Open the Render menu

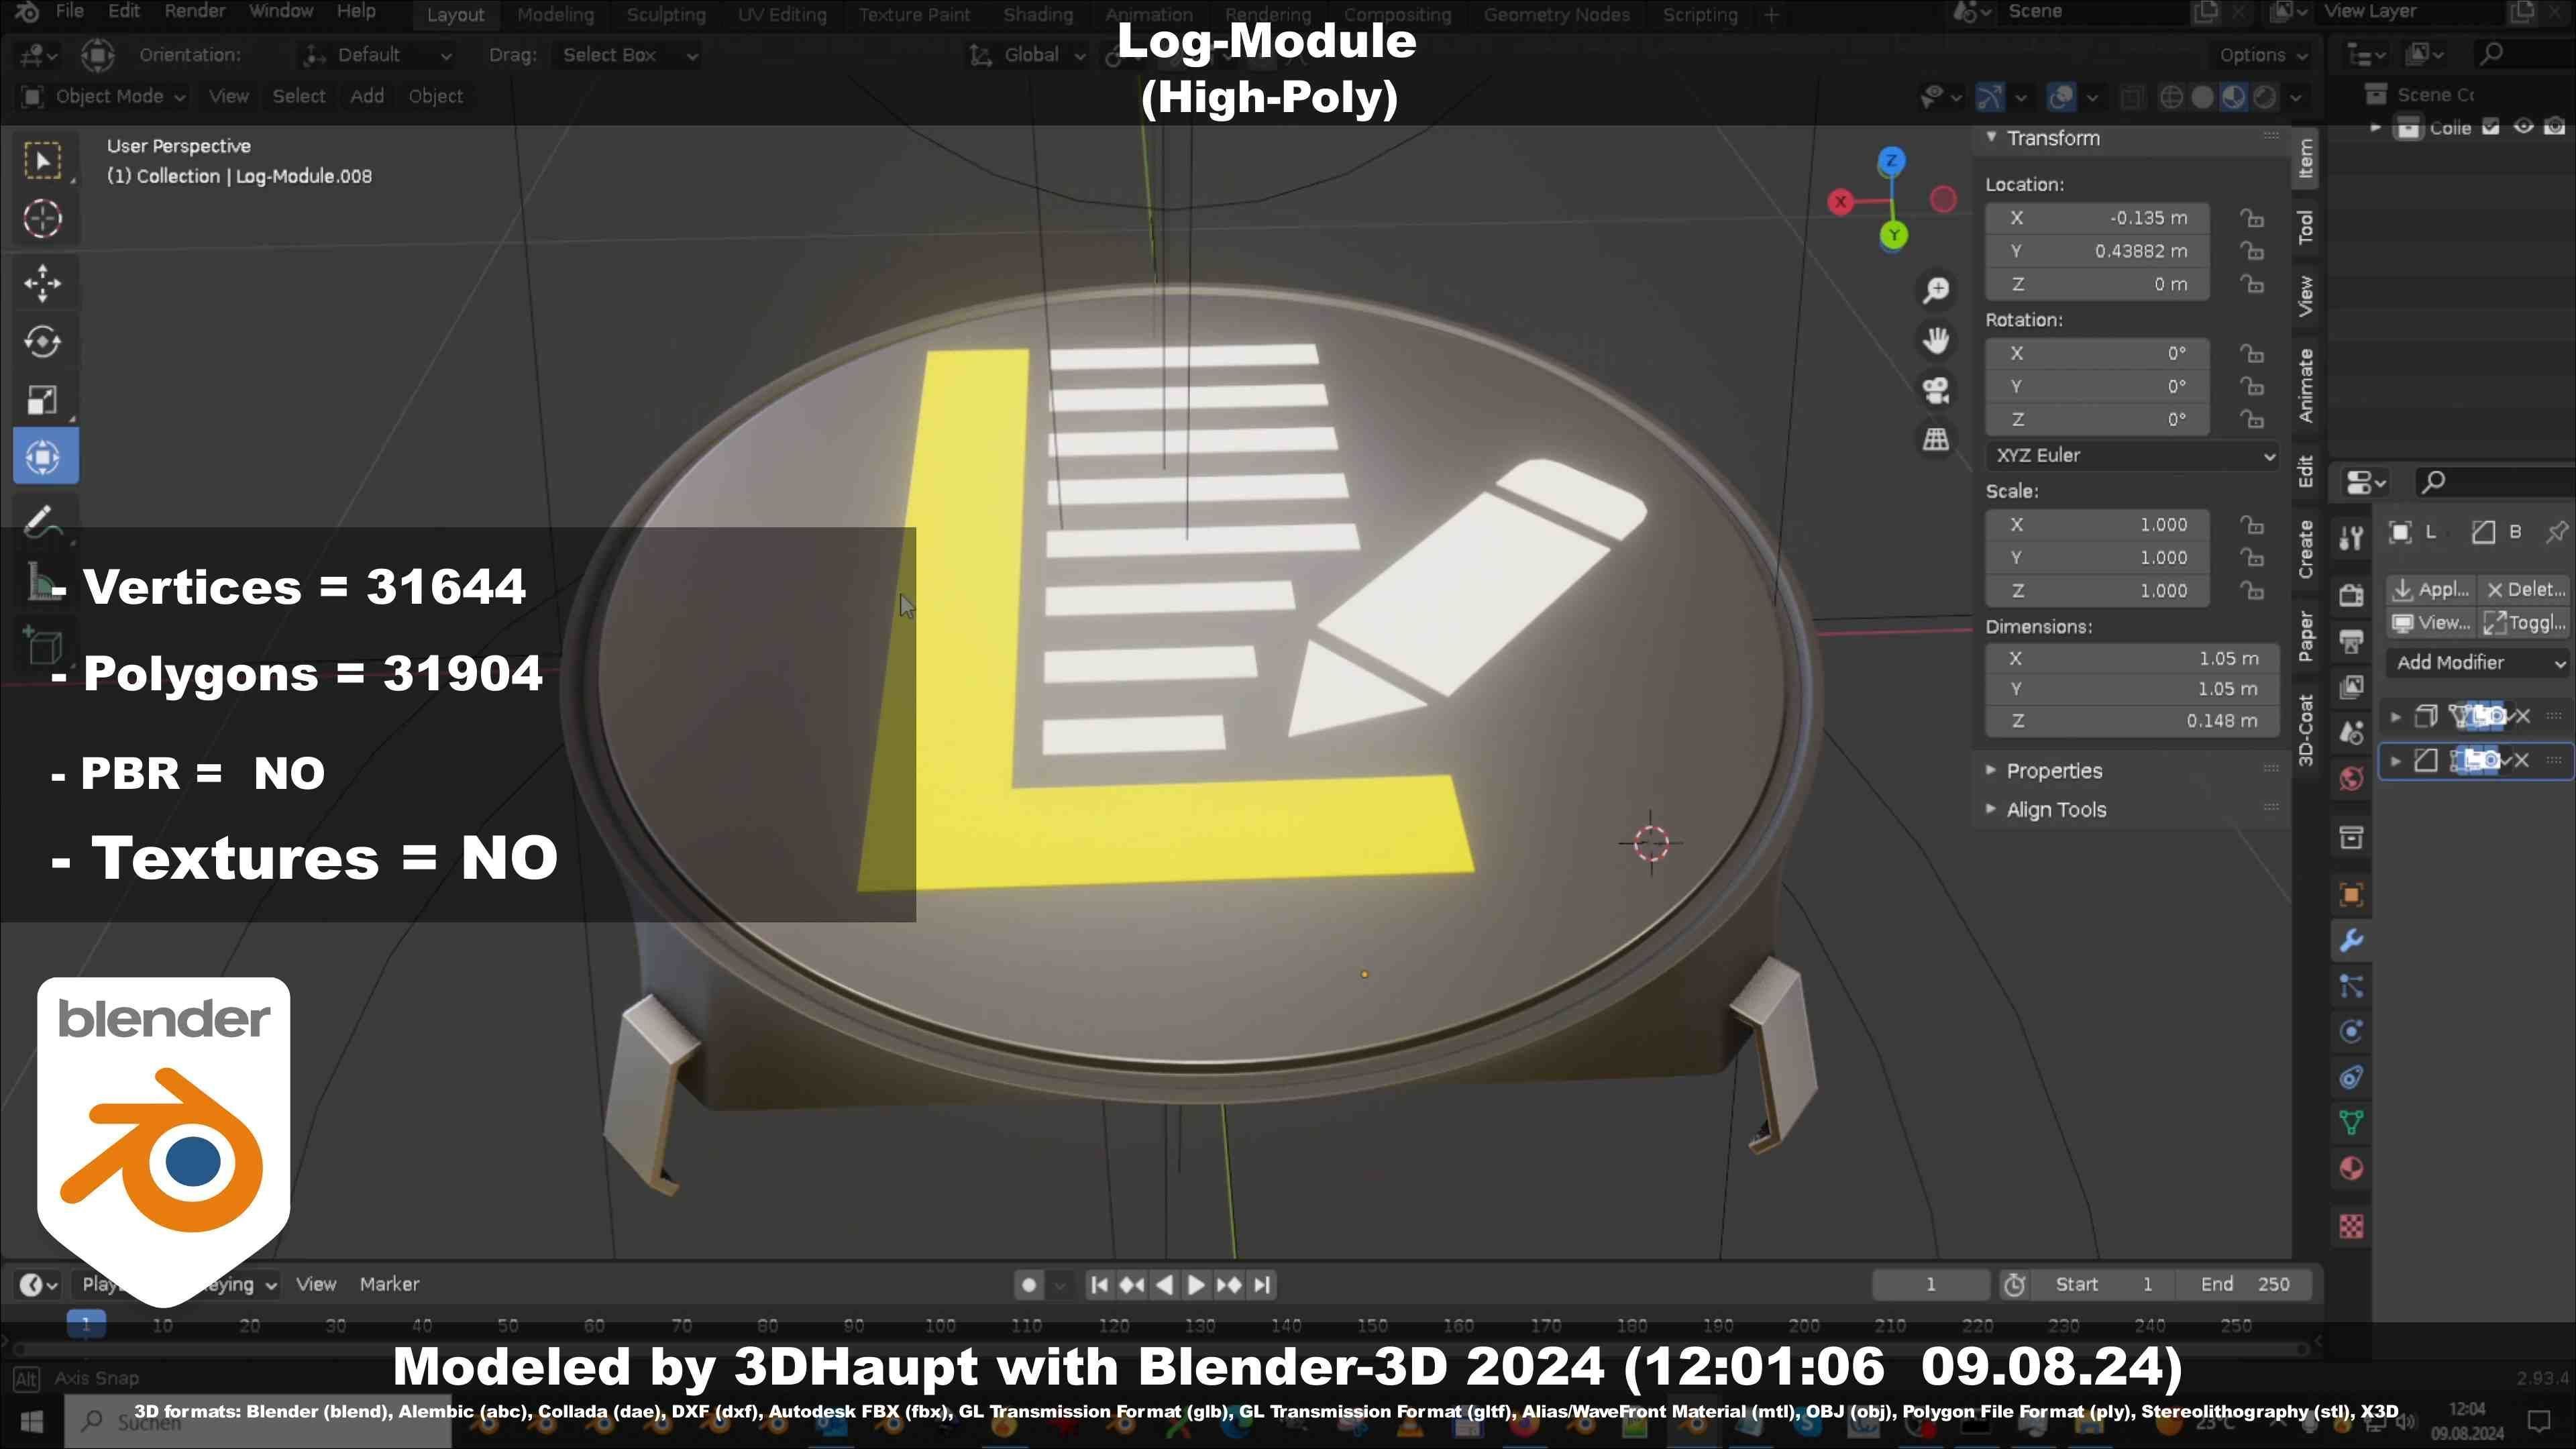(195, 12)
